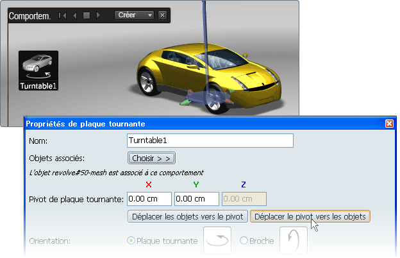Image resolution: width=400 pixels, height=258 pixels.
Task: Click the turntable rotation orientation icon
Action: [x=217, y=241]
